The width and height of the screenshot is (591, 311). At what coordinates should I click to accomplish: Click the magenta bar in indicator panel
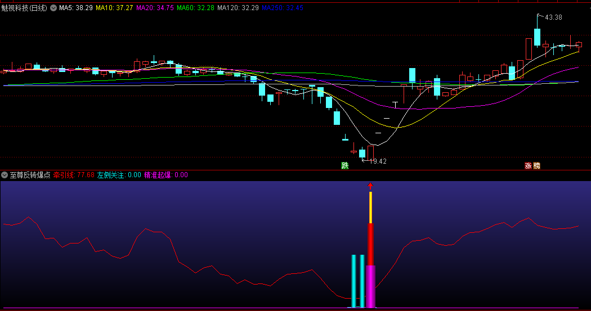pos(370,287)
